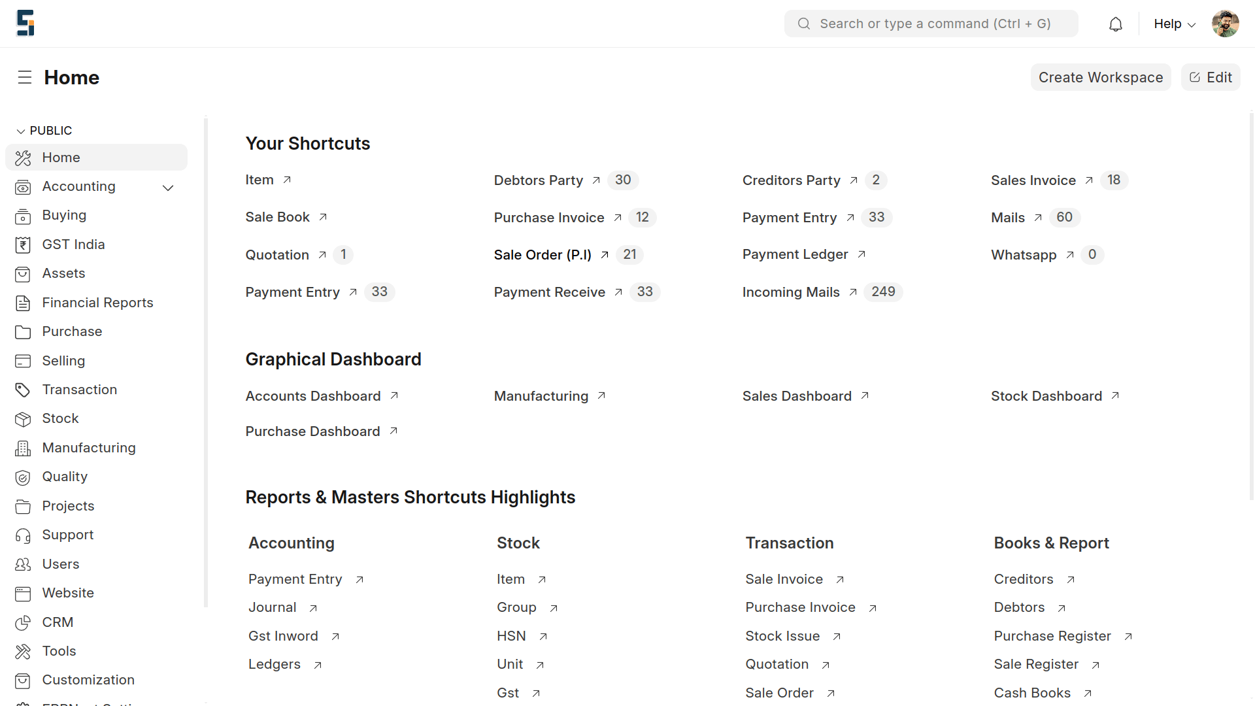The height and width of the screenshot is (706, 1255).
Task: Expand the Accounting sidebar chevron
Action: (x=168, y=188)
